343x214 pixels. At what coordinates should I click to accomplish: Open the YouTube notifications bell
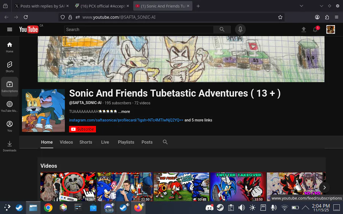[315, 29]
